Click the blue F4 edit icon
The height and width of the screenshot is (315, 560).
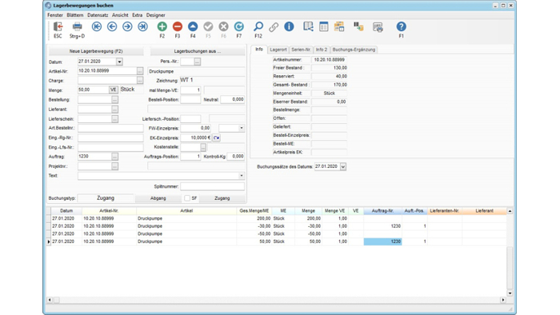click(x=193, y=26)
